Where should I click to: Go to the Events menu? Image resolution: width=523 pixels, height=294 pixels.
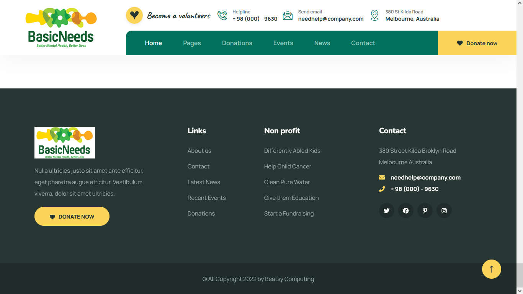283,43
